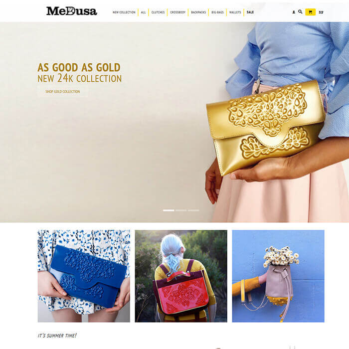
Task: Open the blue clutch thumbnail
Action: click(84, 276)
